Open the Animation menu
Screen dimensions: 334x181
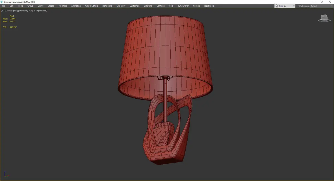click(76, 6)
